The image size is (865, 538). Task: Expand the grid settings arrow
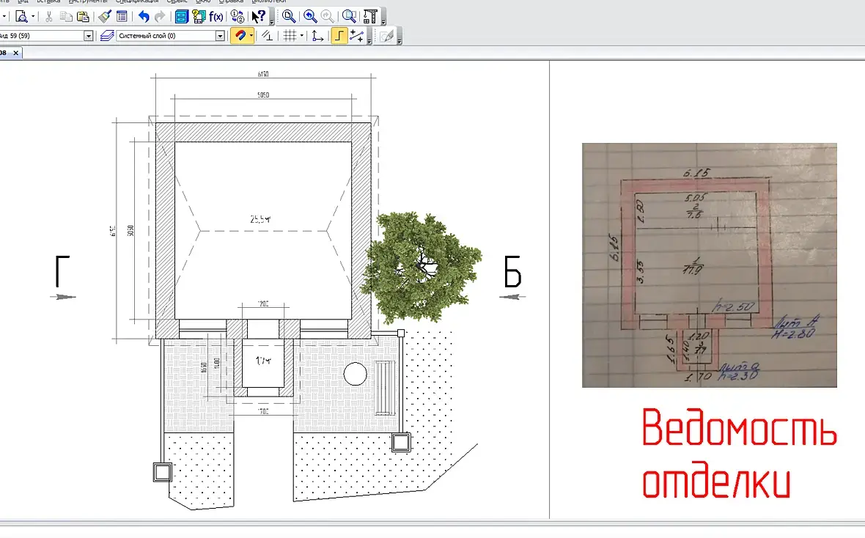click(x=302, y=36)
